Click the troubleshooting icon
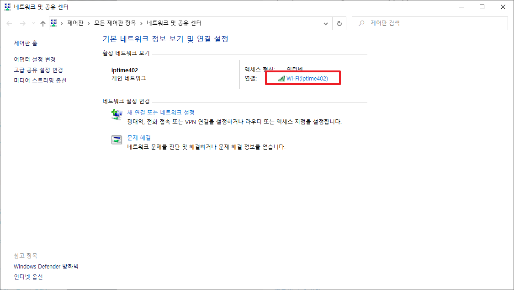The width and height of the screenshot is (514, 290). tap(117, 140)
